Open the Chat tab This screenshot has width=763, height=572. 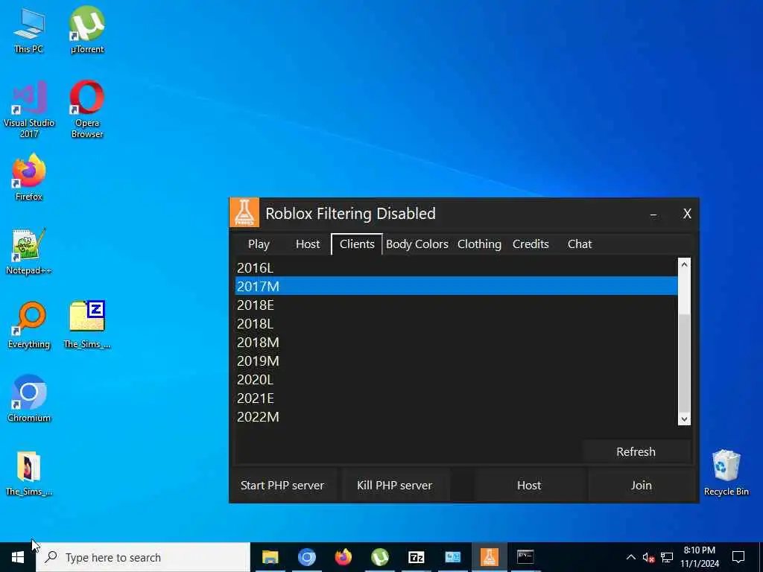point(580,244)
